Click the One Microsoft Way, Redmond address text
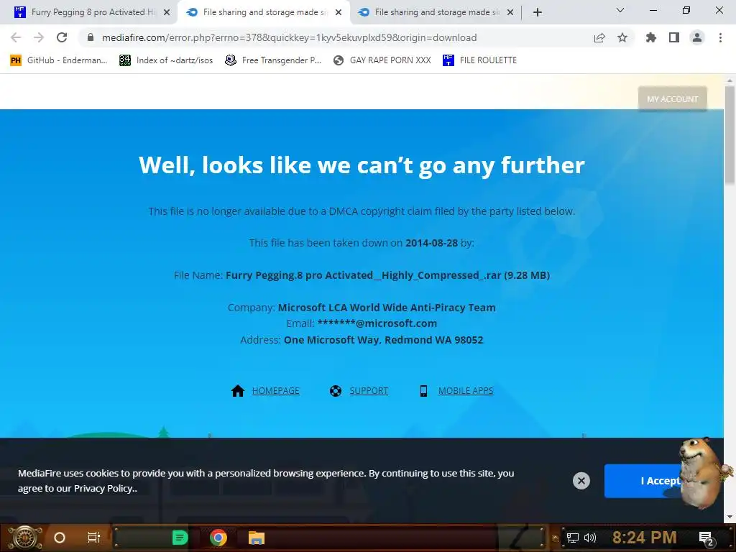The image size is (736, 552). click(x=384, y=340)
